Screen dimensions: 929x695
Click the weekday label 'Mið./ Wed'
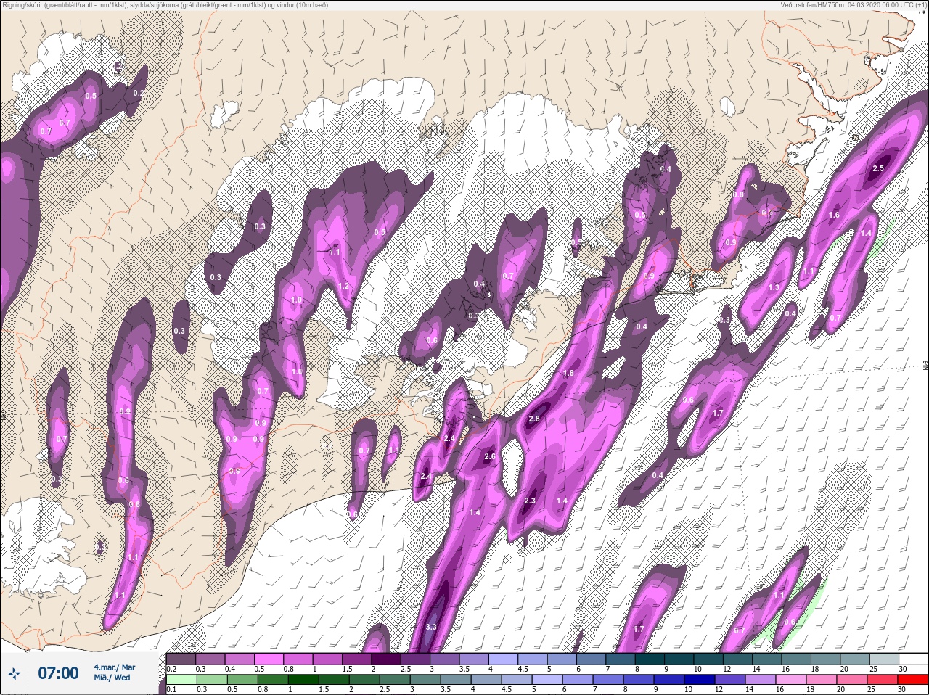click(x=112, y=678)
